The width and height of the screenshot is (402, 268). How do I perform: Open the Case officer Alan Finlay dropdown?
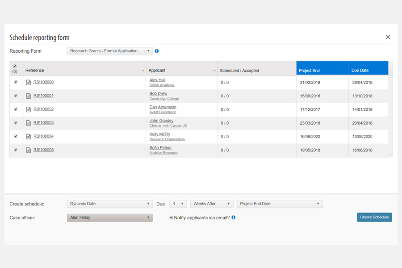pyautogui.click(x=109, y=218)
